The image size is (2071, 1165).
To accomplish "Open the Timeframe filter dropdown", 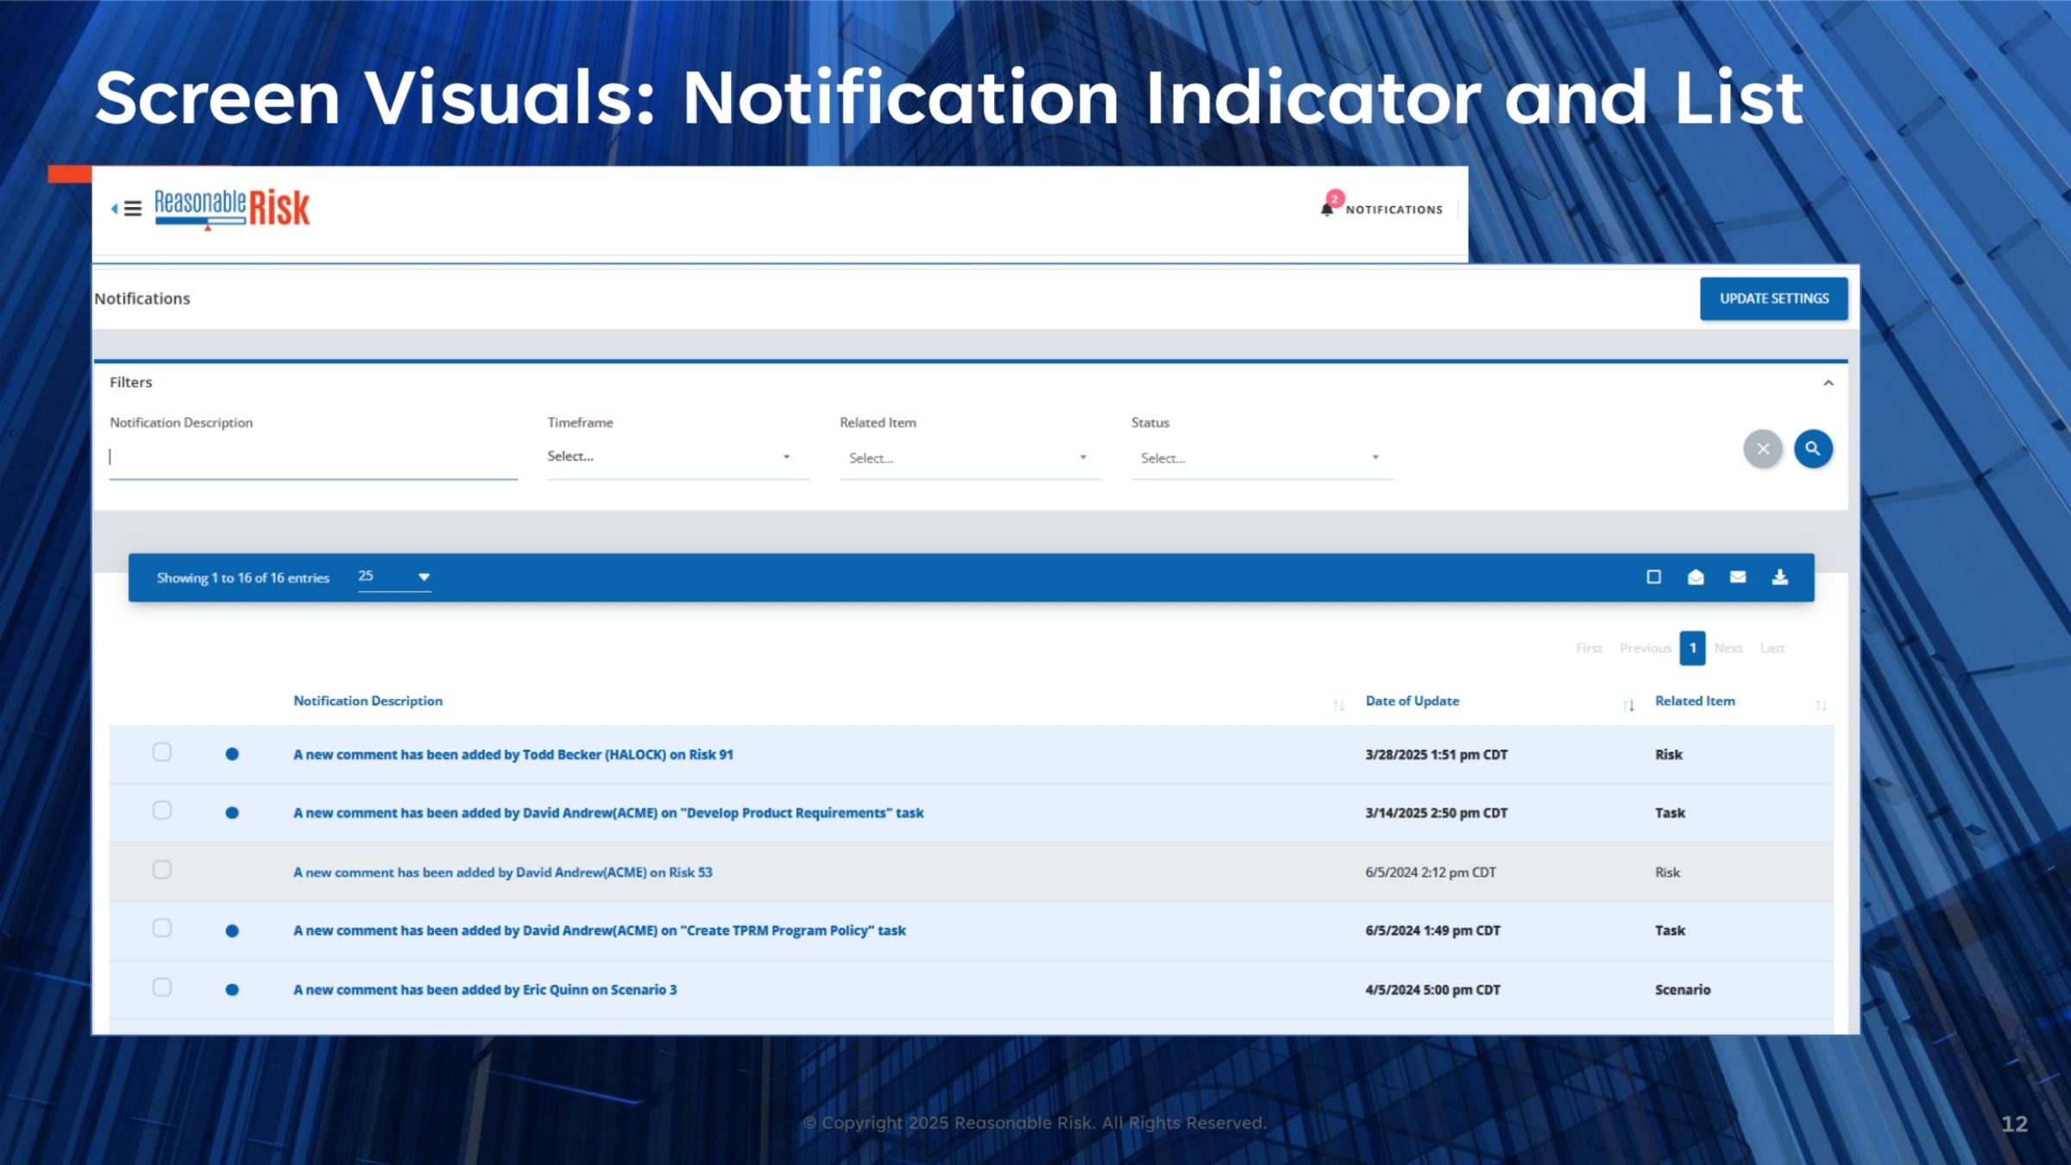I will click(x=677, y=457).
